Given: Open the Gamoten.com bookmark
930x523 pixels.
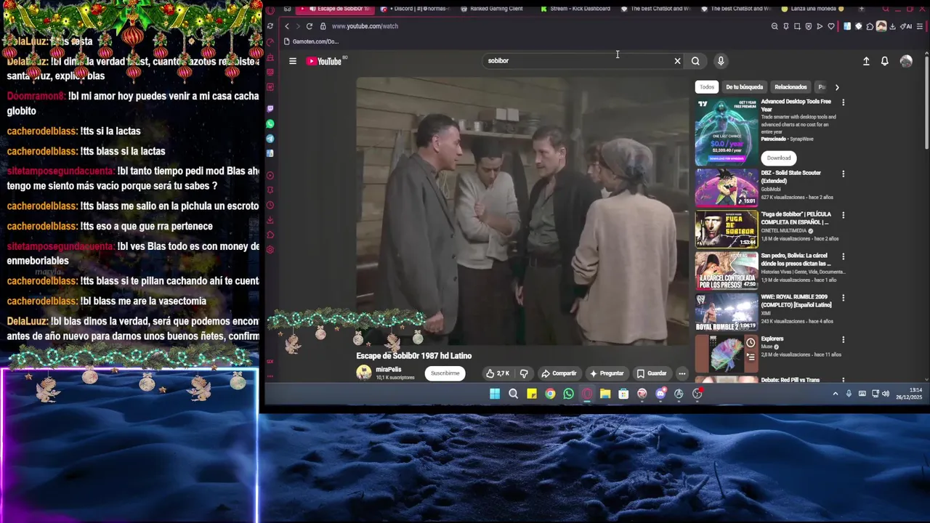Looking at the screenshot, I should 312,41.
